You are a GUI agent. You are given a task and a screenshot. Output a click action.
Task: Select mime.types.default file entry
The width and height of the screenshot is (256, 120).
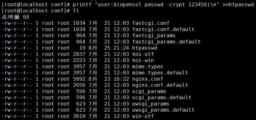(160, 73)
